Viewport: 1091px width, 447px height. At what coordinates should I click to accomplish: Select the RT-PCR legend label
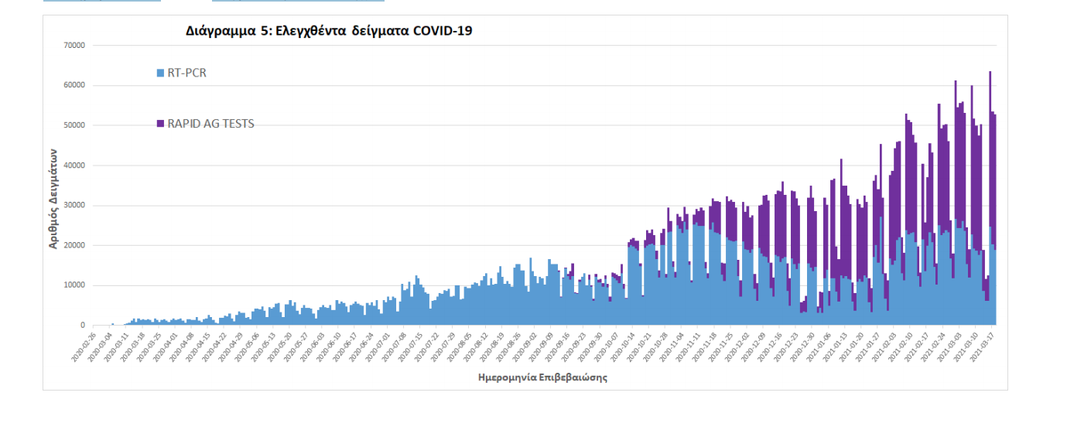[x=186, y=73]
